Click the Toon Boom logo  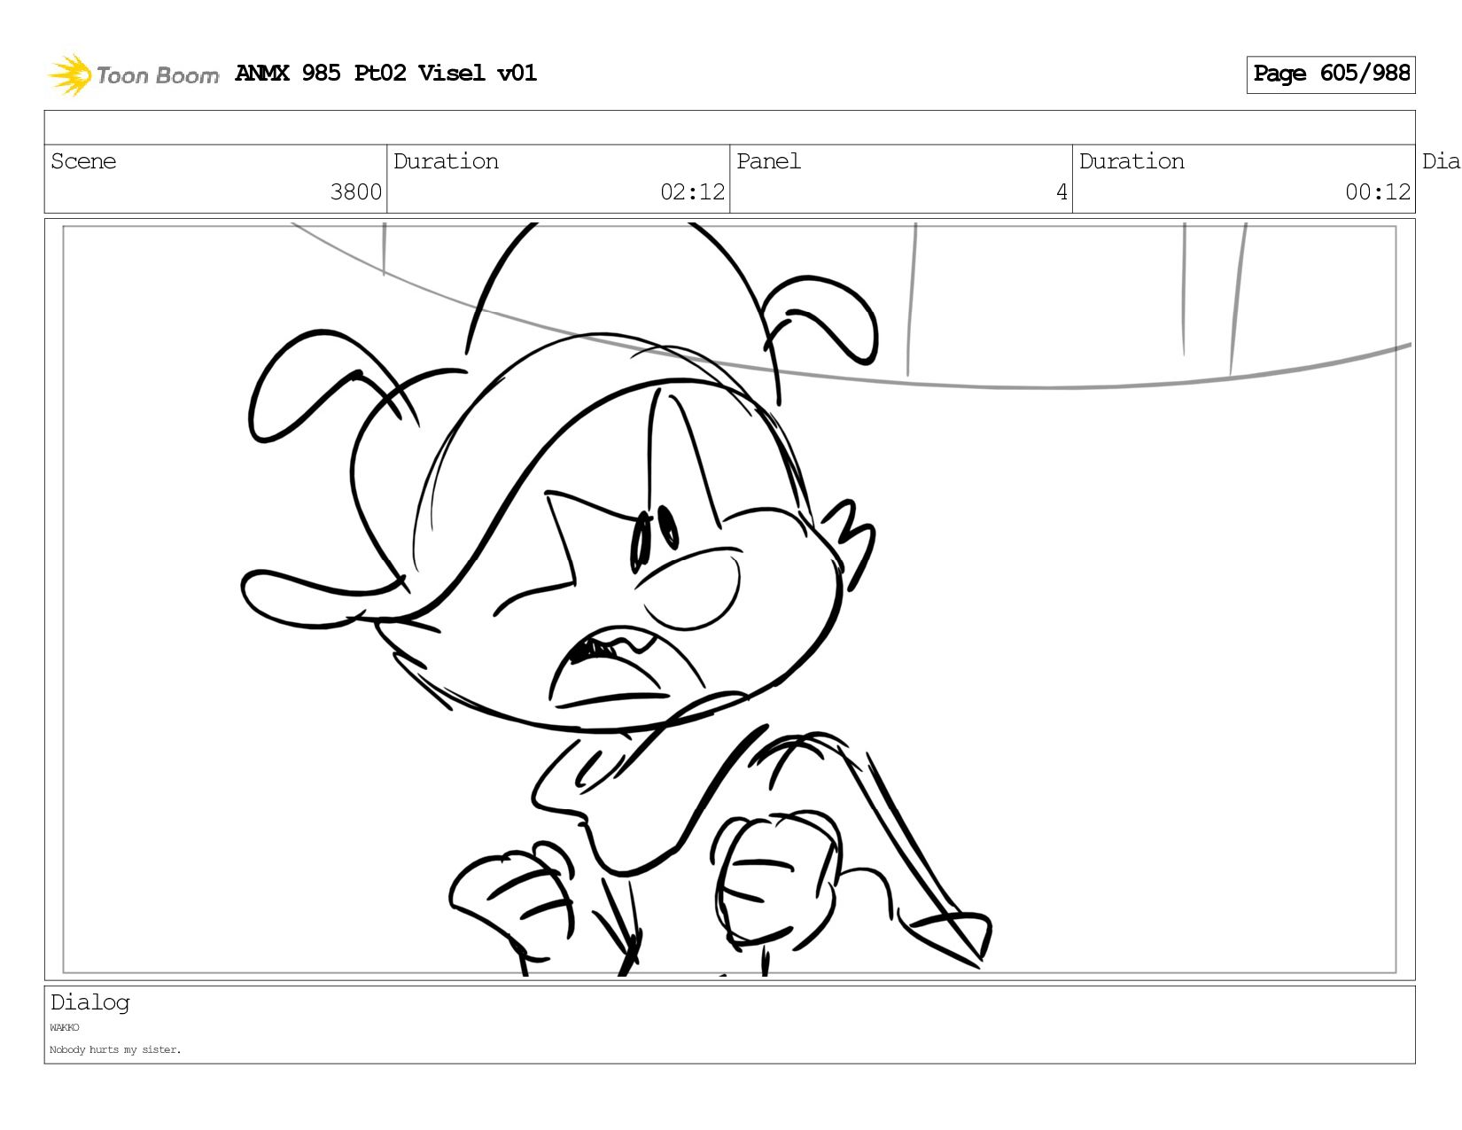(x=133, y=74)
